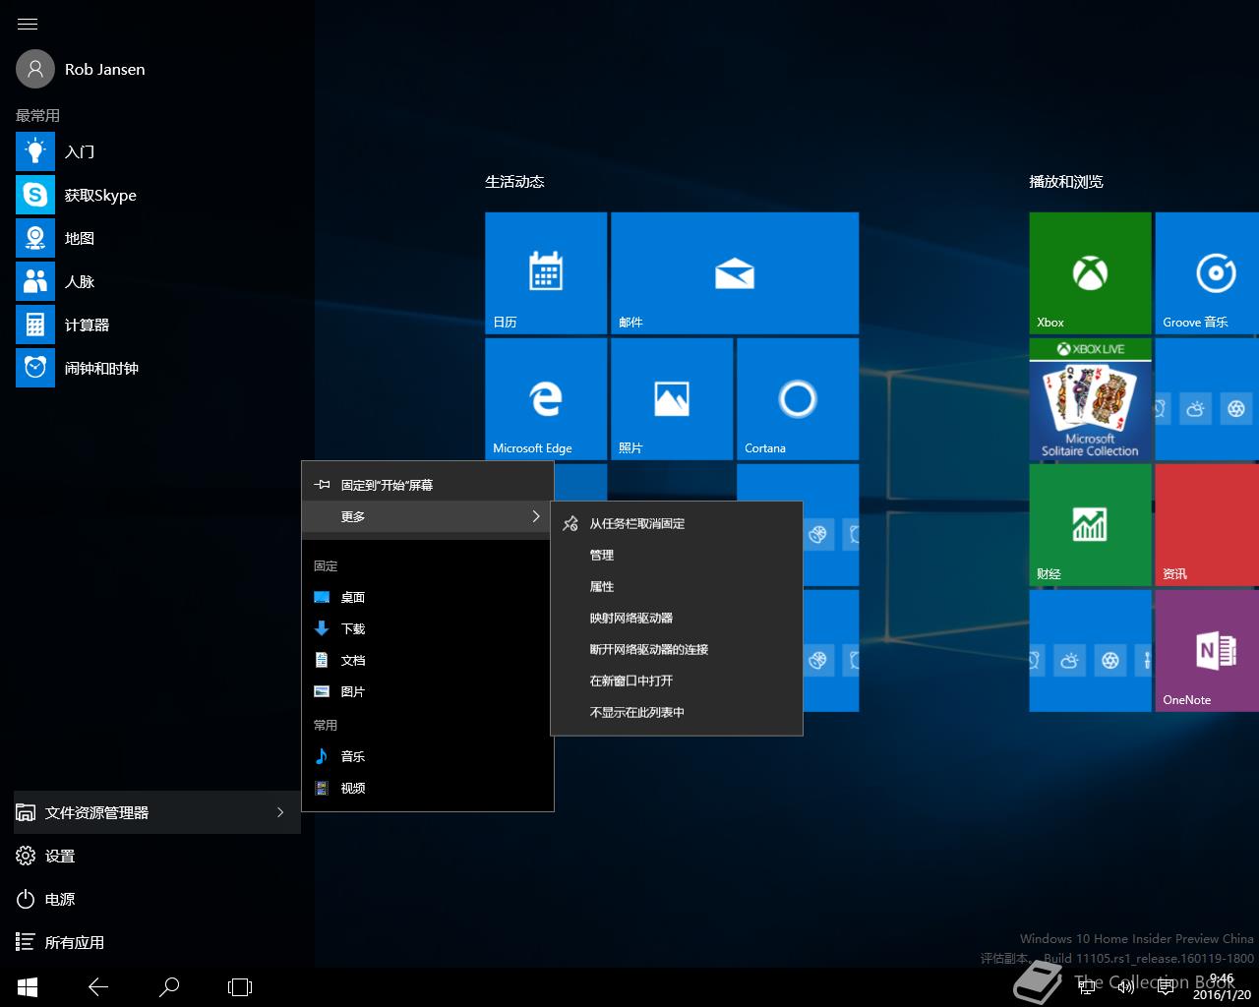Select 不显示在此列表中 menu item
Viewport: 1259px width, 1007px height.
pyautogui.click(x=677, y=712)
